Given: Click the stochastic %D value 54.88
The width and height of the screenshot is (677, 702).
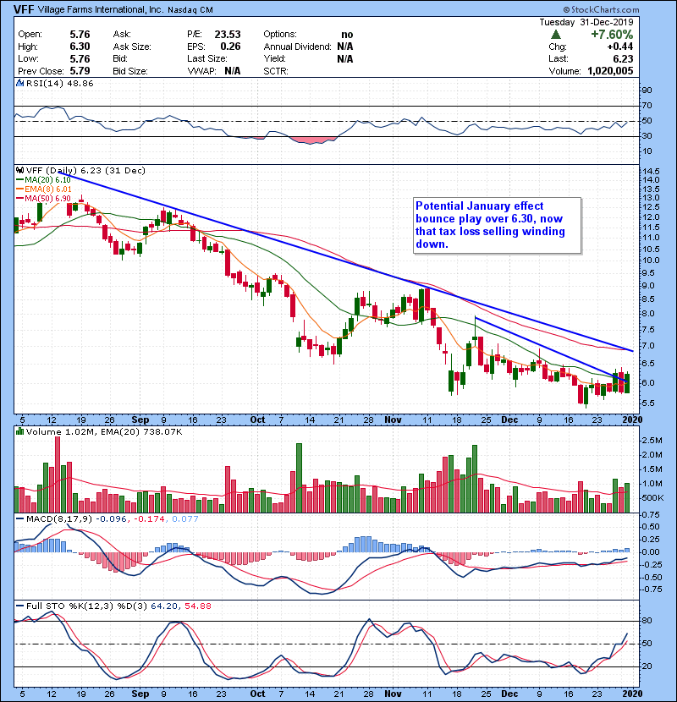Looking at the screenshot, I should pos(197,606).
